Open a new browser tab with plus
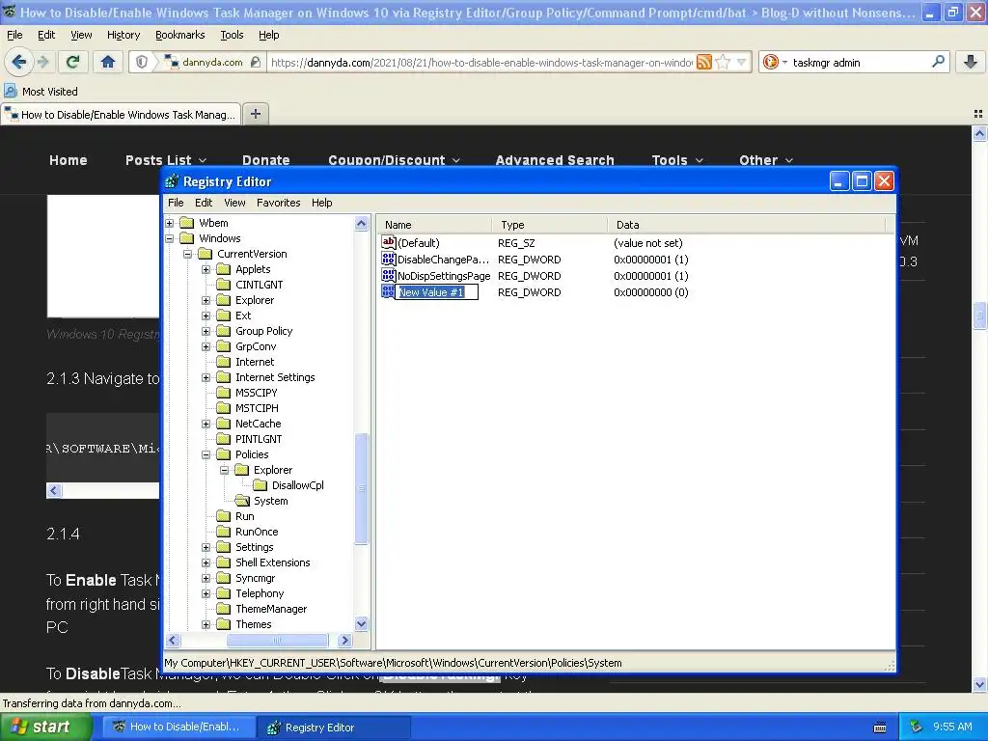988x741 pixels. [x=256, y=114]
